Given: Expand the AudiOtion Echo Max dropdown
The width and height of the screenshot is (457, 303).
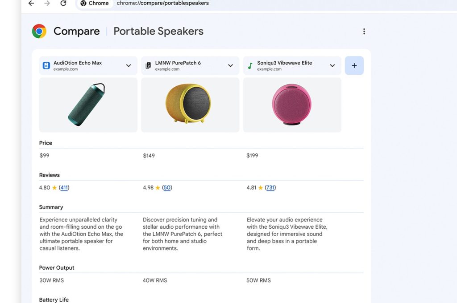Looking at the screenshot, I should point(129,66).
